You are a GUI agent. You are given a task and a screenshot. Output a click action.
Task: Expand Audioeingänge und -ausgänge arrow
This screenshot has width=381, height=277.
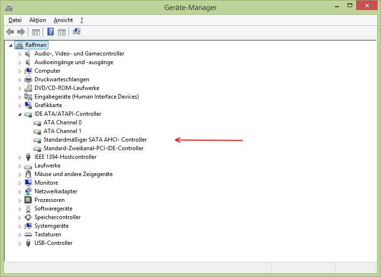click(x=20, y=63)
